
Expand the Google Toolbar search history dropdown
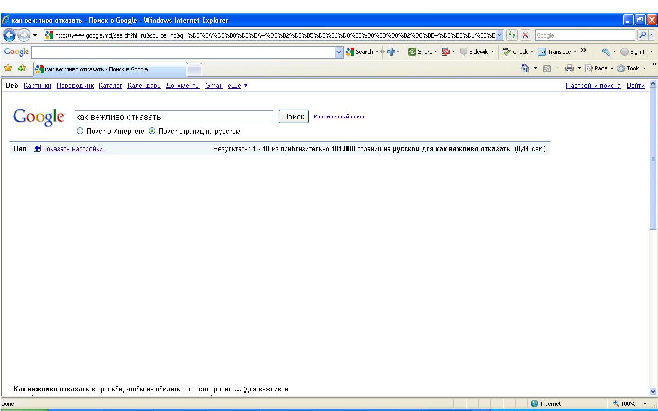pyautogui.click(x=339, y=52)
